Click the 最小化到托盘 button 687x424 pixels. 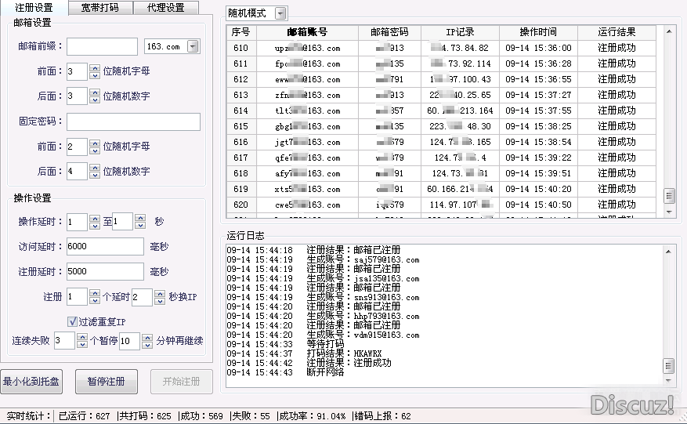point(31,382)
